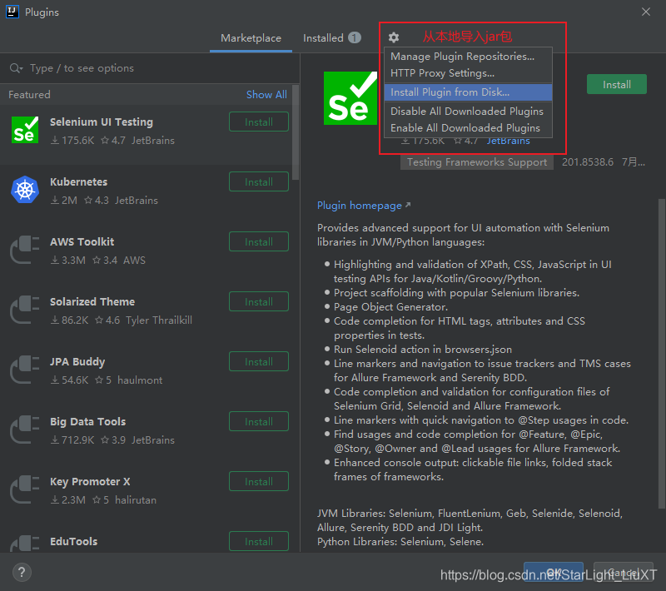666x591 pixels.
Task: Click the large Selenium logo in details
Action: pos(350,98)
